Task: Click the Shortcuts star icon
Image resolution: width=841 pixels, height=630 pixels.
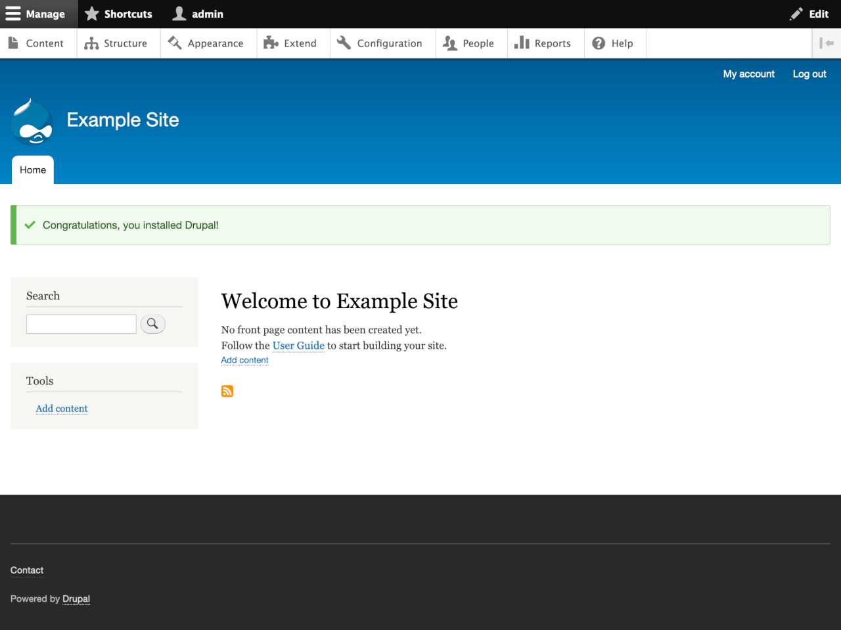Action: [92, 14]
